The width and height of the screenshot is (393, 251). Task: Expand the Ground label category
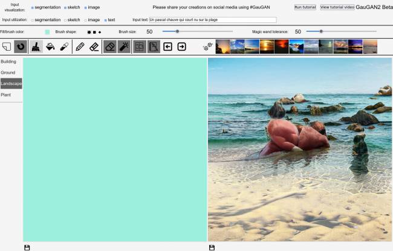8,72
